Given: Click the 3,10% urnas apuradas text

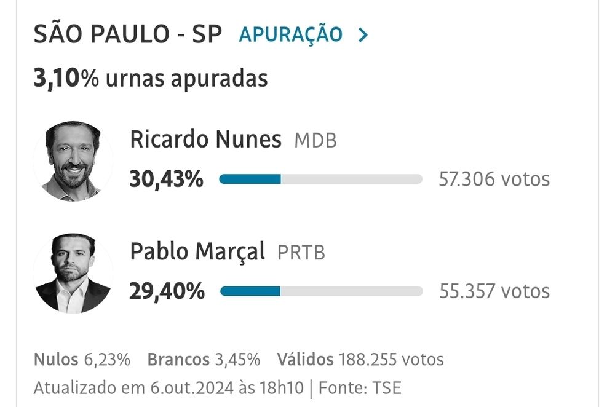Looking at the screenshot, I should tap(151, 79).
